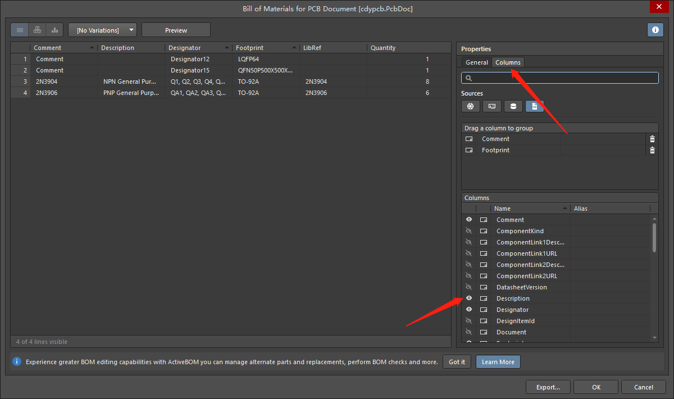Click the column search input field
Image resolution: width=674 pixels, height=399 pixels.
tap(560, 78)
